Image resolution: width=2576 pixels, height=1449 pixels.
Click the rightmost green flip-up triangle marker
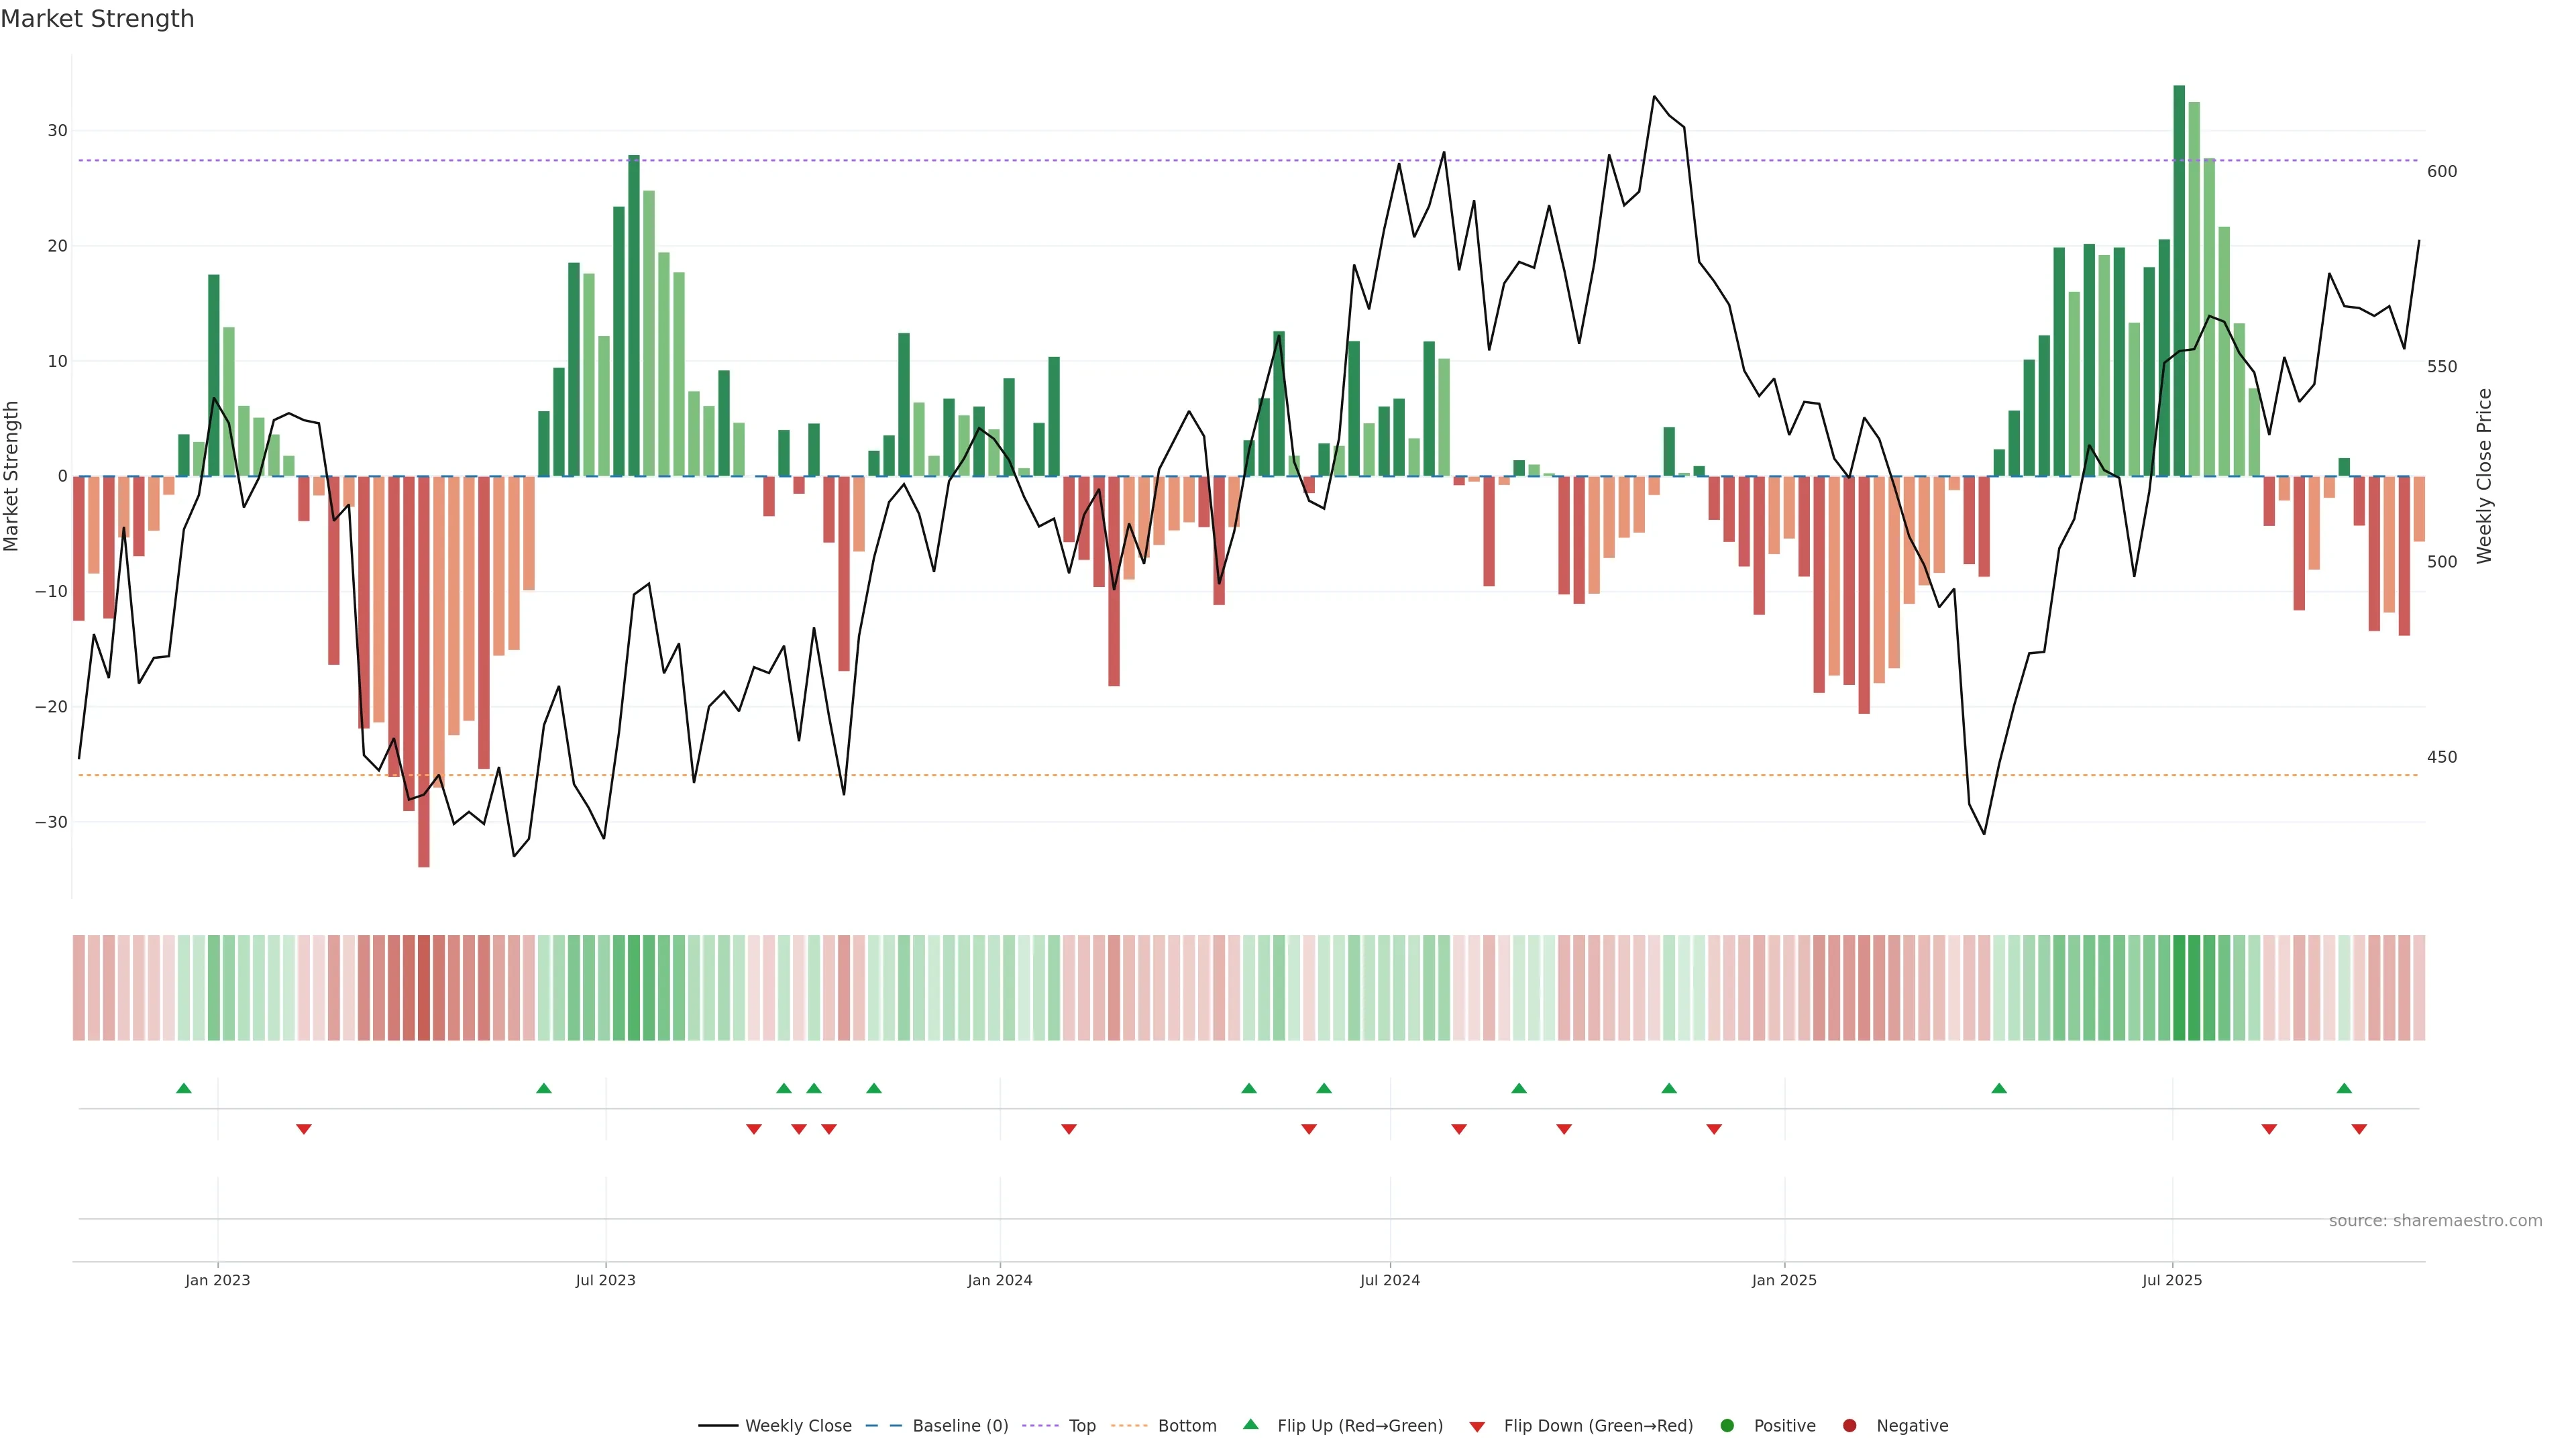2344,1088
